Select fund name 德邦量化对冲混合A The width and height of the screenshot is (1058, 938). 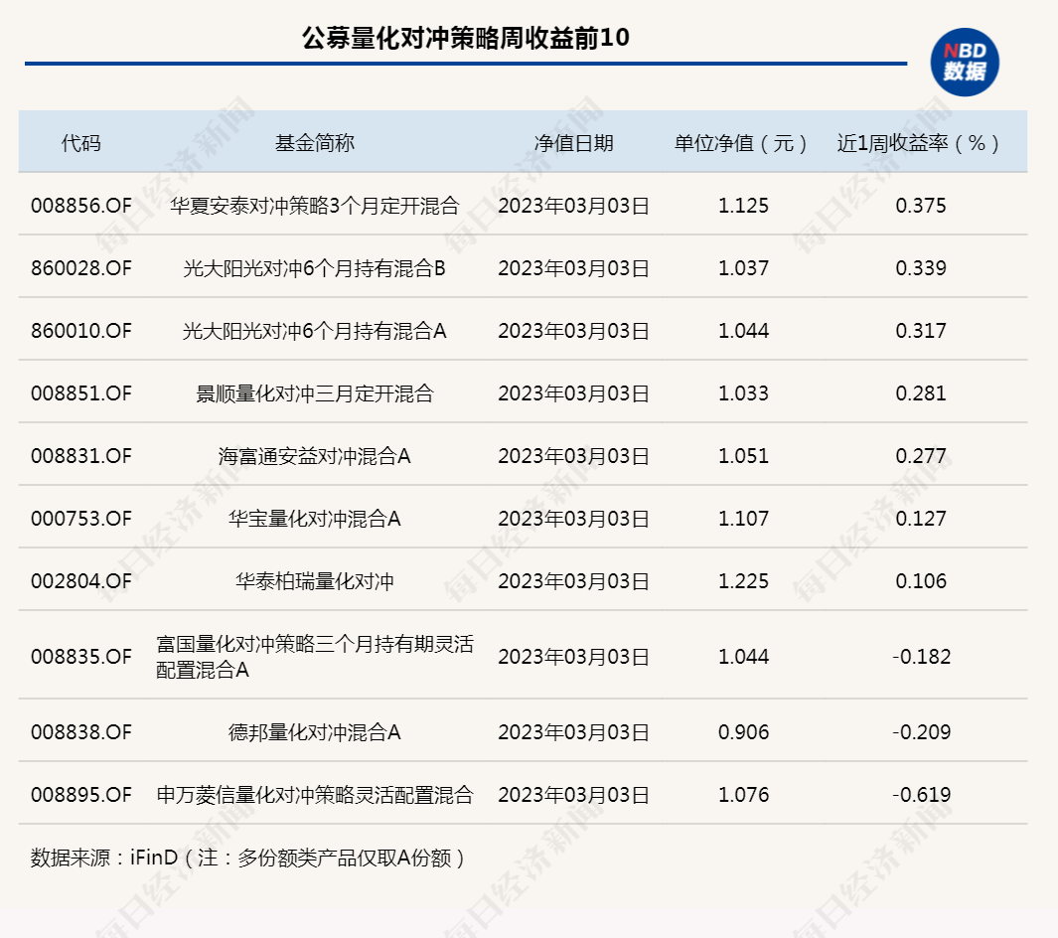(x=315, y=732)
